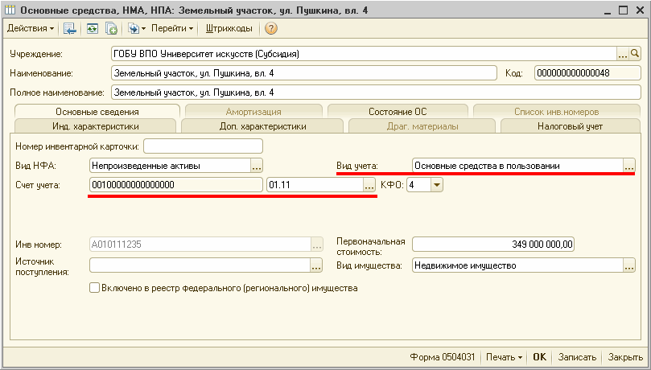Viewport: 651px width, 370px height.
Task: Open the Налоговый учет tab
Action: (x=571, y=125)
